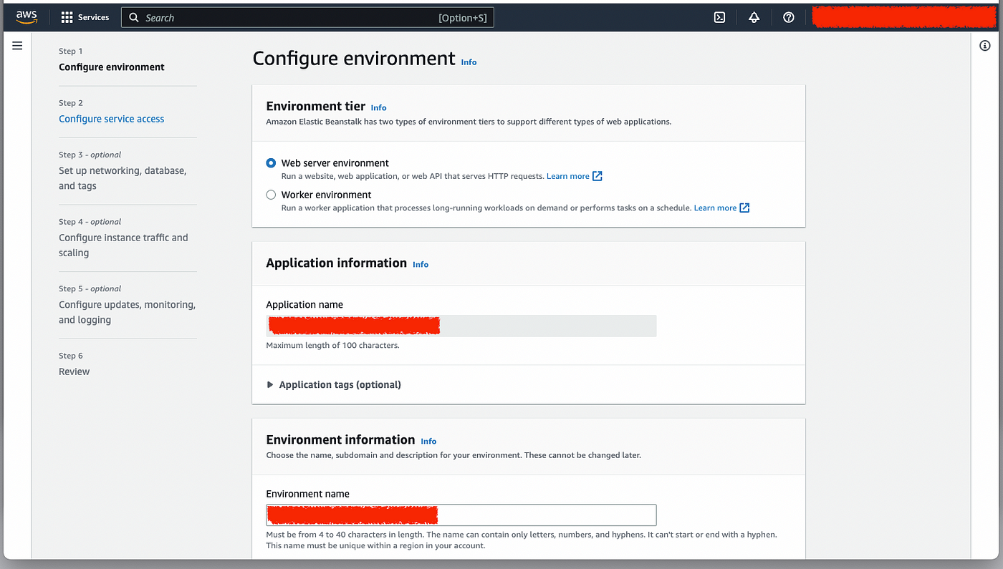Click Configure instance traffic and scaling step
Image resolution: width=1003 pixels, height=569 pixels.
coord(123,245)
